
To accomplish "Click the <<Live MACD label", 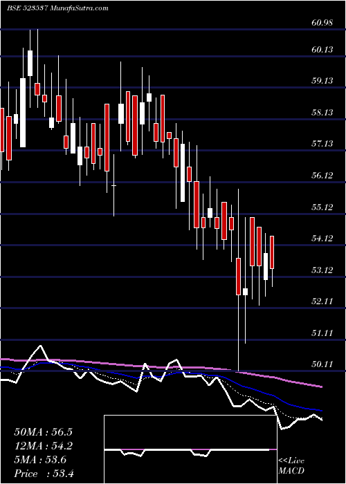I will tap(291, 466).
